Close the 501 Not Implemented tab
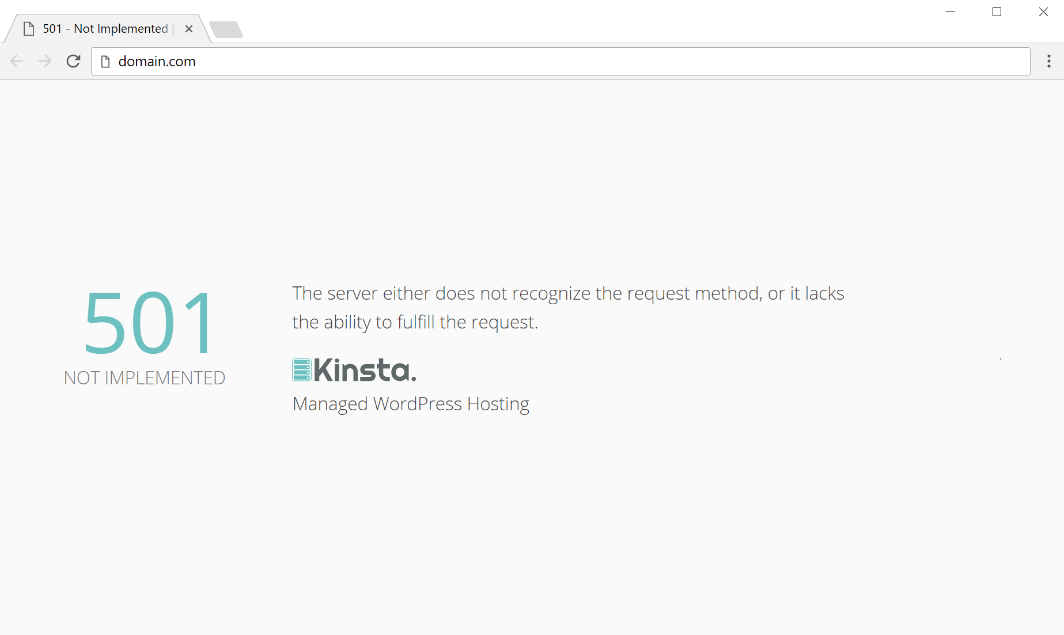 pyautogui.click(x=189, y=28)
